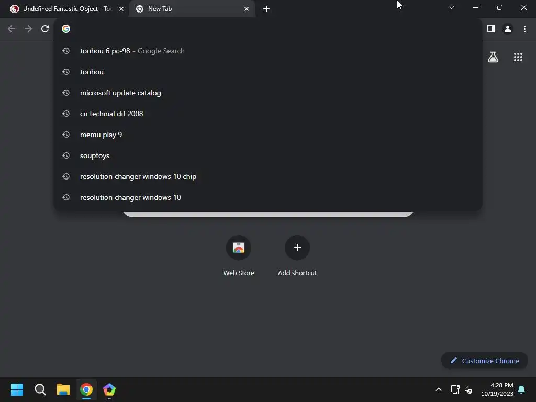536x402 pixels.
Task: Open Chrome Labs flask icon
Action: (493, 57)
